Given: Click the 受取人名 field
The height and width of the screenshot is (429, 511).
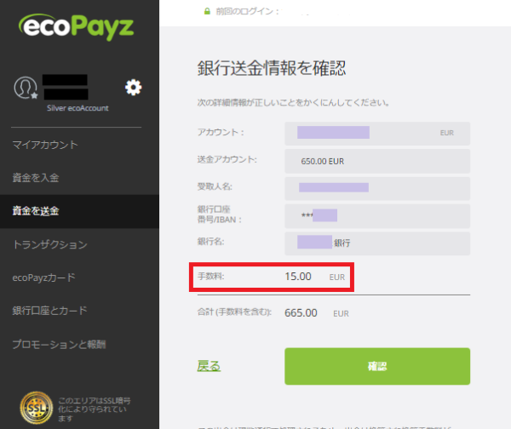Looking at the screenshot, I should pyautogui.click(x=377, y=189).
